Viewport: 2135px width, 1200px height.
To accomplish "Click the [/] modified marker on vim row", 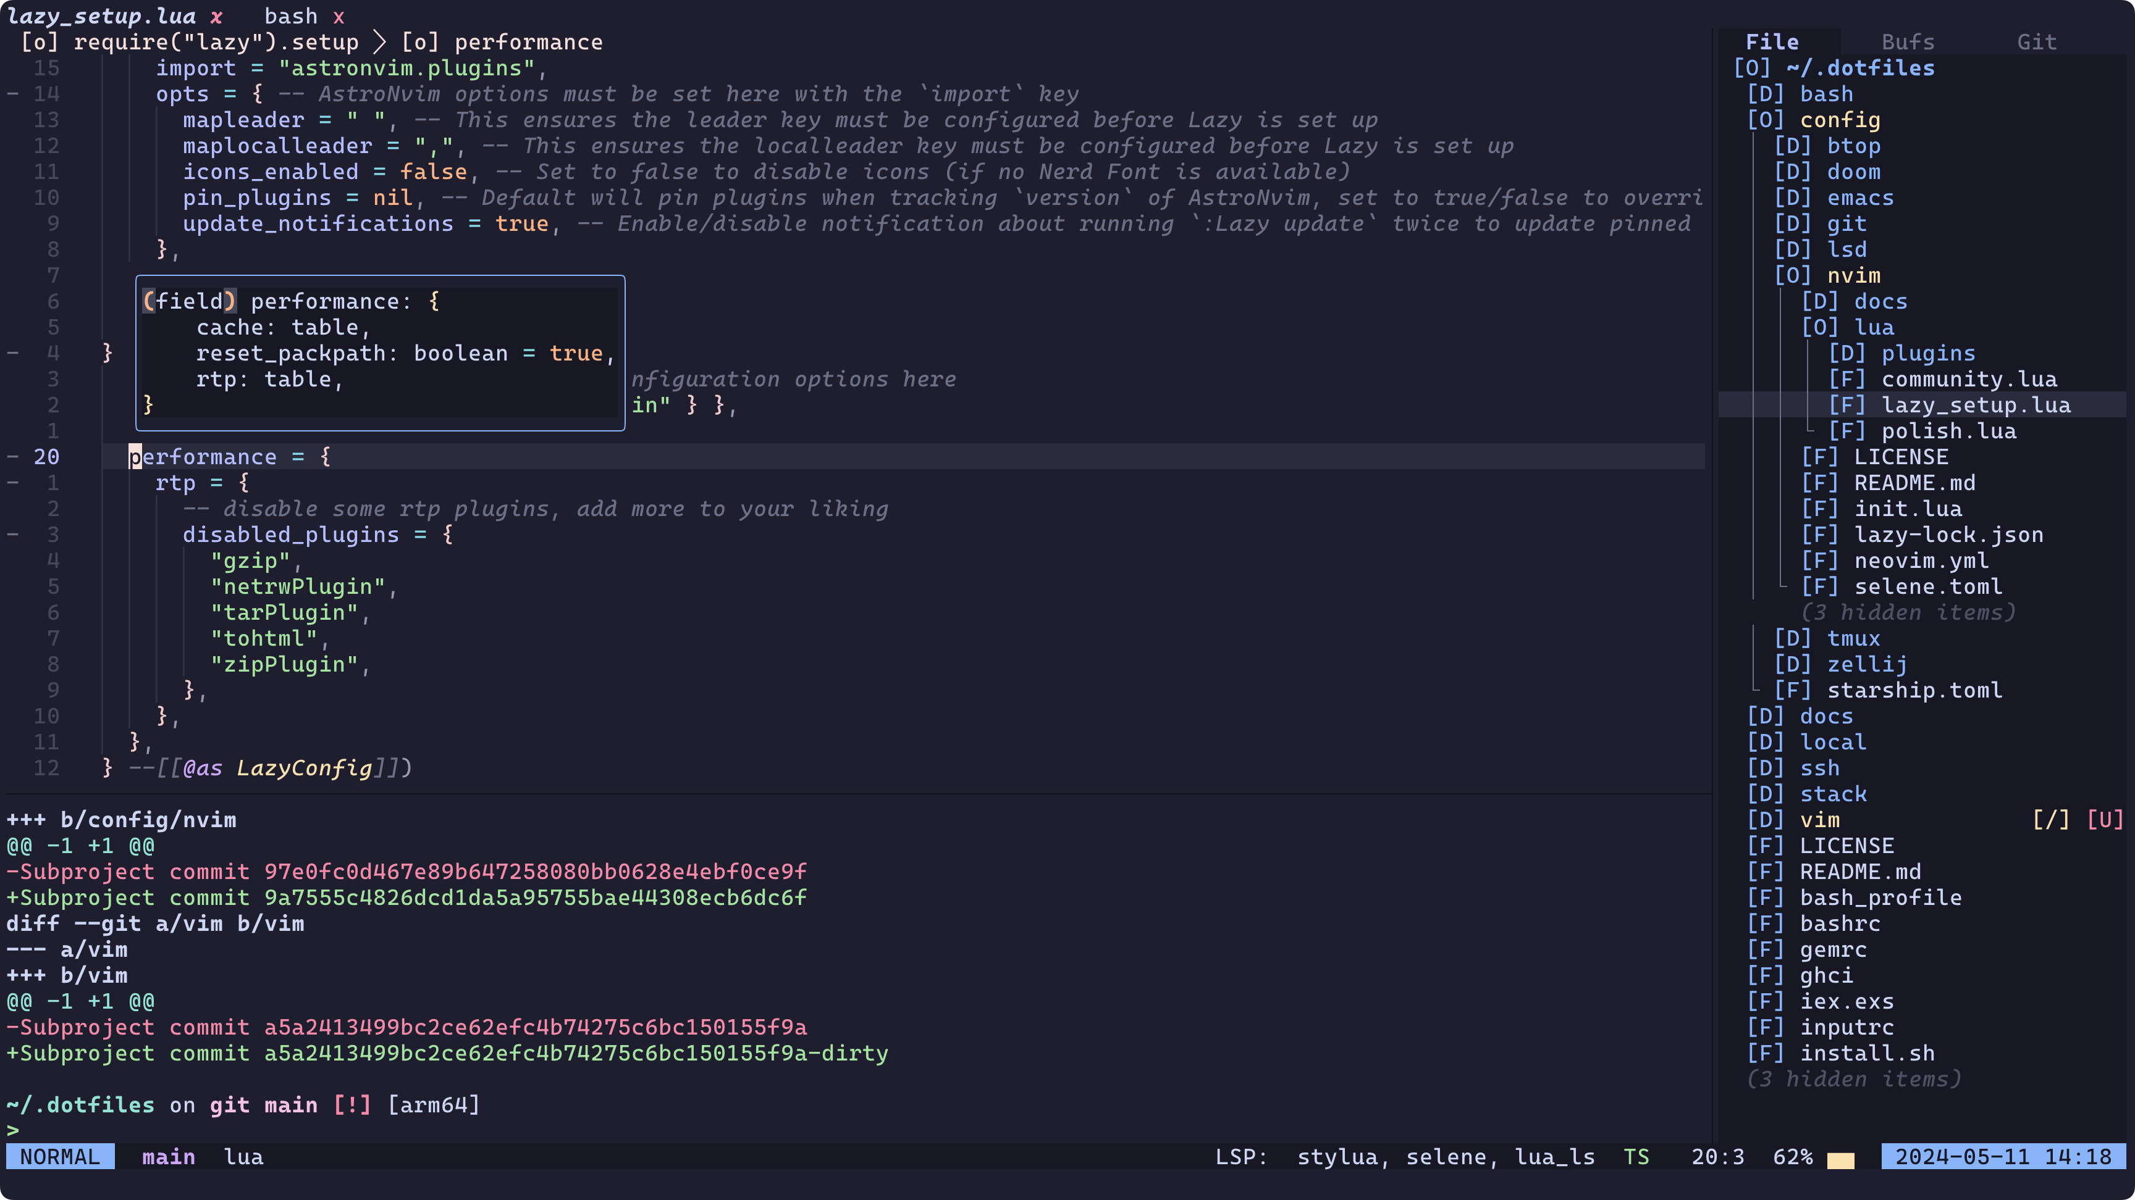I will pyautogui.click(x=2050, y=820).
